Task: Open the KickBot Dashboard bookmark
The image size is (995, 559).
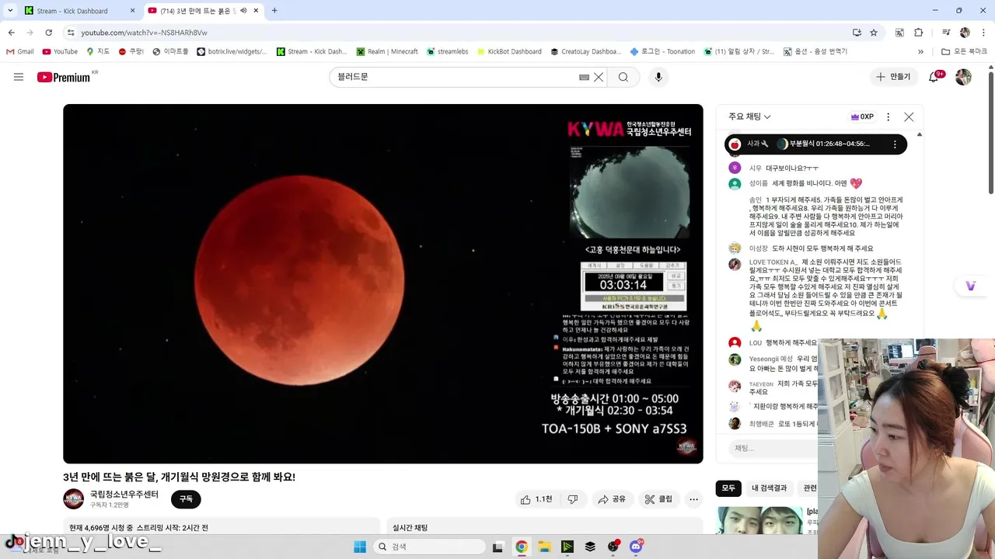Action: [x=509, y=52]
